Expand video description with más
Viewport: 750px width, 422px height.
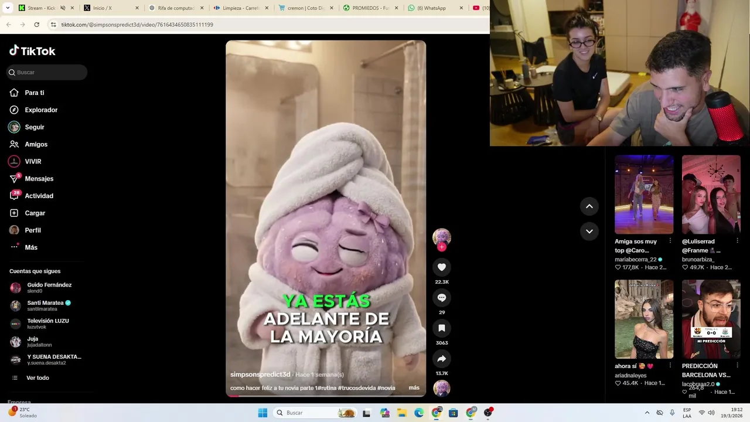coord(414,388)
